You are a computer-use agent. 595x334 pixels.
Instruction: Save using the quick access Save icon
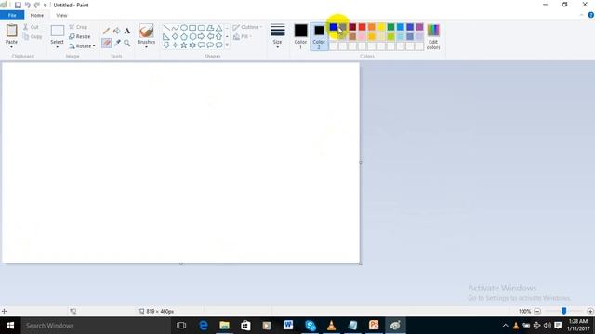18,6
